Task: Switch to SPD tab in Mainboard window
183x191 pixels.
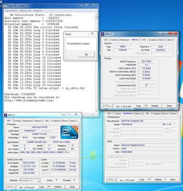Action: pos(147,114)
